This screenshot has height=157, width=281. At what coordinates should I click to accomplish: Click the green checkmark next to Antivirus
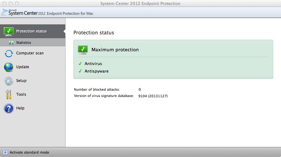click(80, 63)
